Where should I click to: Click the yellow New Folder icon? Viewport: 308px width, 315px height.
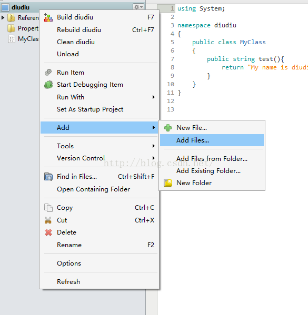[168, 183]
